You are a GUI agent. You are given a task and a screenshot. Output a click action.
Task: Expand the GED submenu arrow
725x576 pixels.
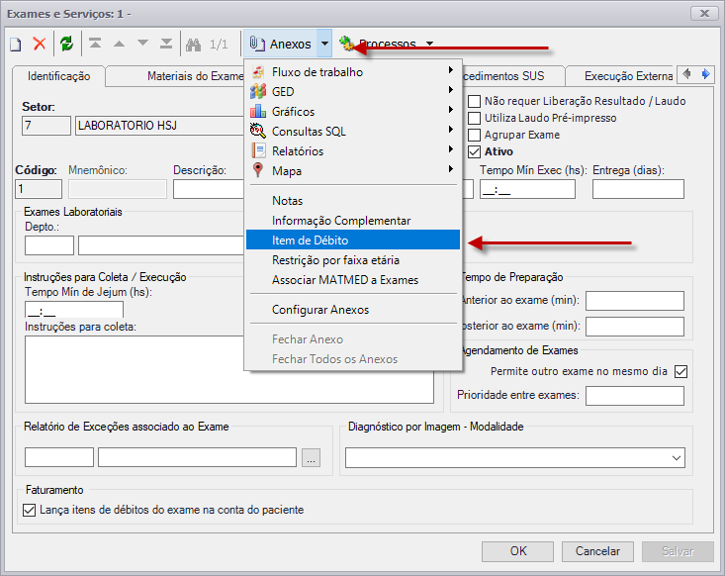(450, 90)
